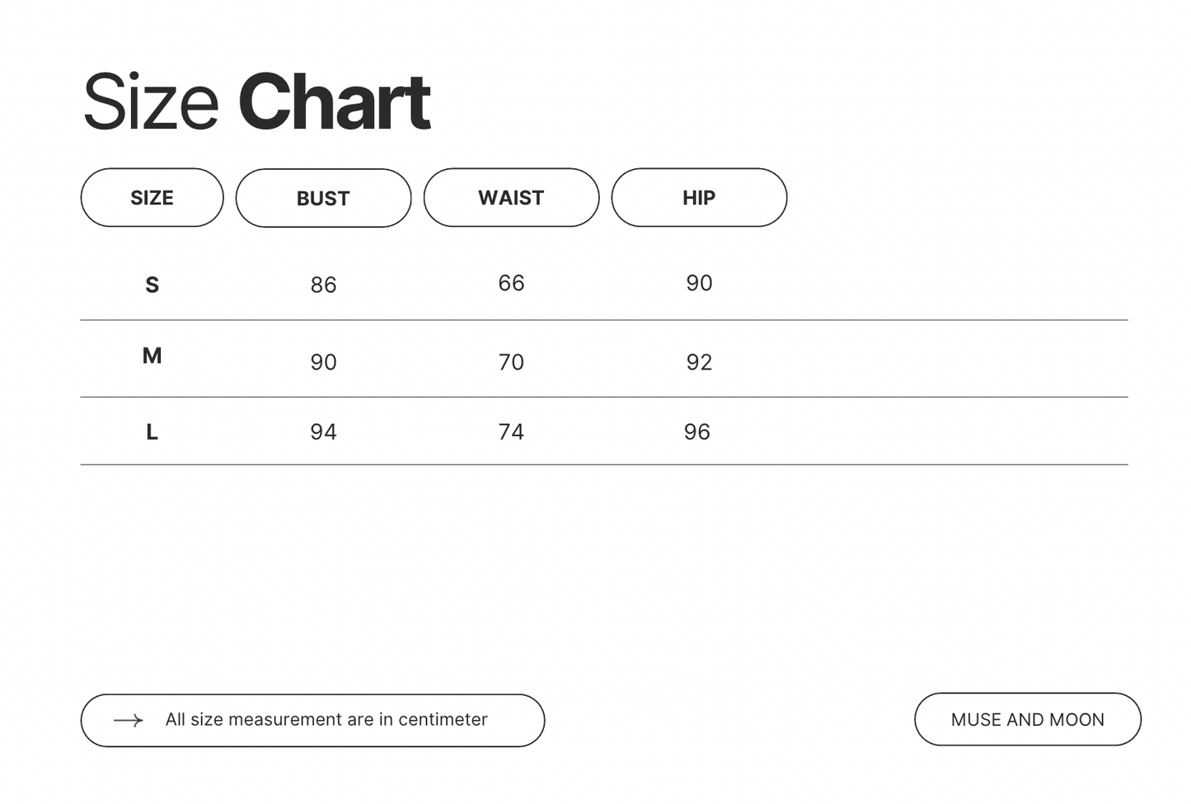
Task: Click the SIZE header pill
Action: point(152,198)
